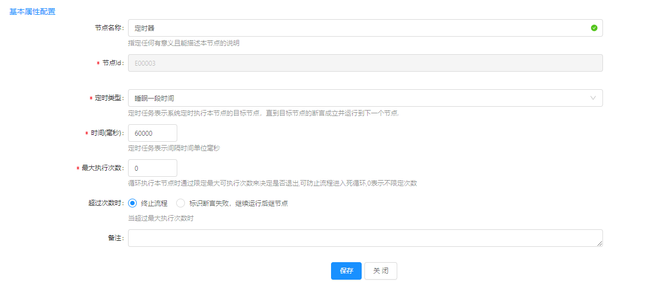This screenshot has width=667, height=295.
Task: Click the 备注 field label
Action: click(x=115, y=238)
